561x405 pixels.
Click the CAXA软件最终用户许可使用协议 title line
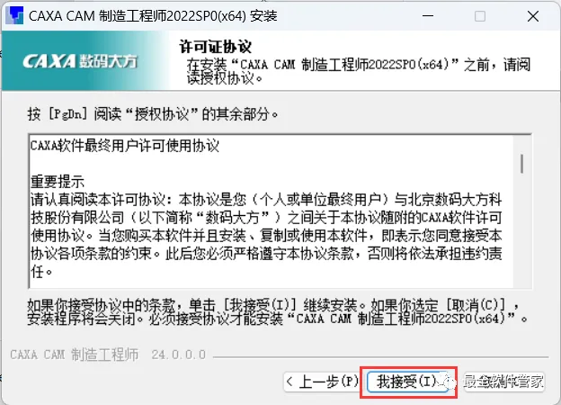click(x=124, y=146)
